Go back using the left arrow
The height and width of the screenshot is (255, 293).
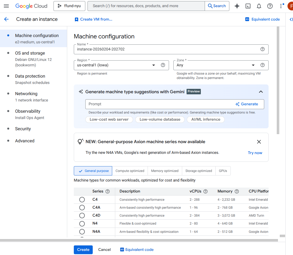click(6, 19)
